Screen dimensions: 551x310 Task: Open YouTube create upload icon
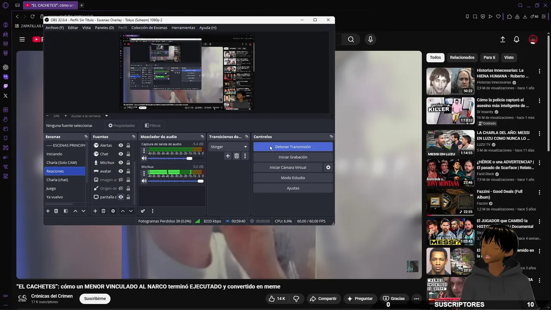coord(502,39)
